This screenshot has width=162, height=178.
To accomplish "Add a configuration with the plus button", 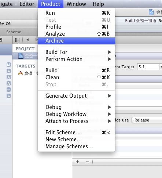I will tap(77, 162).
